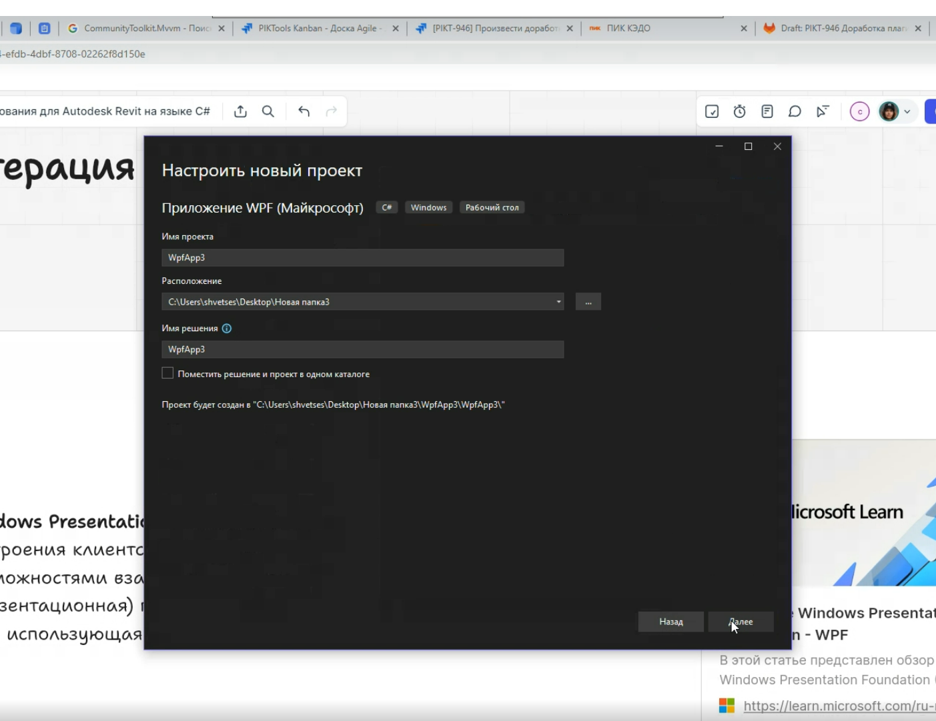Open the timer clock icon
Viewport: 936px width, 721px height.
pos(740,111)
